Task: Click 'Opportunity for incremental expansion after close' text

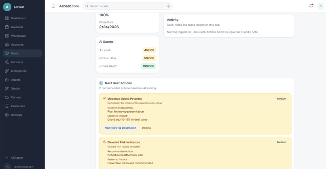Action: 135,103
